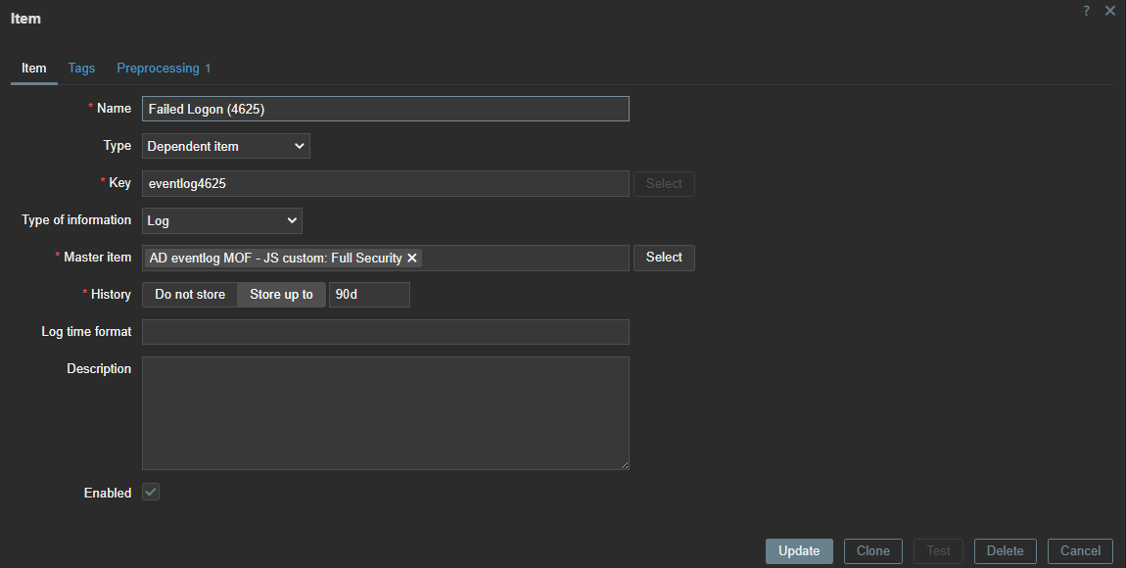Click the help question mark icon
Image resolution: width=1126 pixels, height=568 pixels.
(x=1086, y=11)
